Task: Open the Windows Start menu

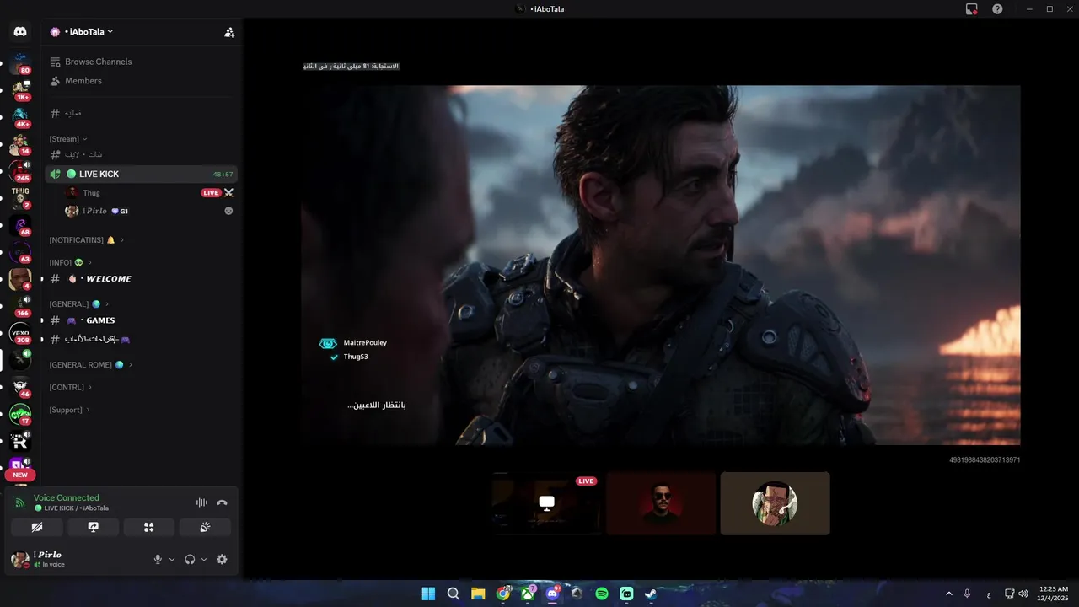Action: [428, 594]
